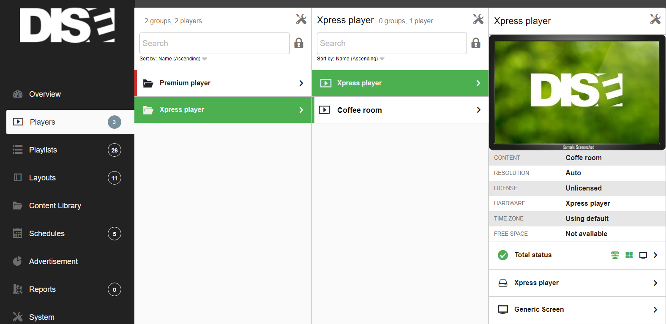
Task: Open the Advertisement menu item
Action: [67, 261]
